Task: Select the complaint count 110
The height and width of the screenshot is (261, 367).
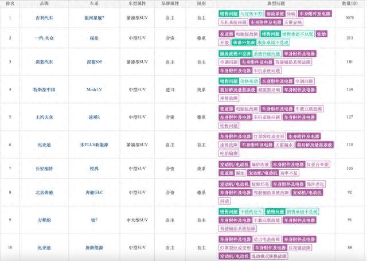Action: click(350, 145)
